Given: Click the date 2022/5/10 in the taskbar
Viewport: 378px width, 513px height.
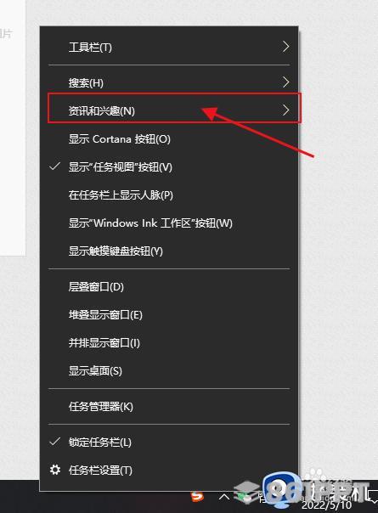Looking at the screenshot, I should (x=326, y=505).
